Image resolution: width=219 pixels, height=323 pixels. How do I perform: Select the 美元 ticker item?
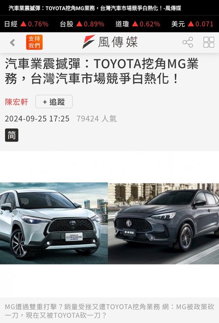click(192, 24)
